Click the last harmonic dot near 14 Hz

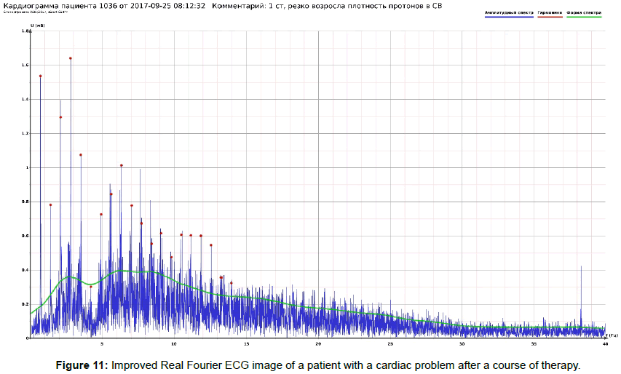[232, 283]
